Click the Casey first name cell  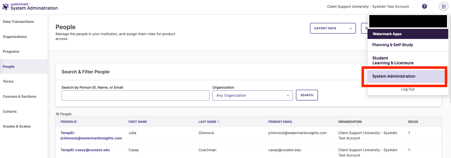133,150
